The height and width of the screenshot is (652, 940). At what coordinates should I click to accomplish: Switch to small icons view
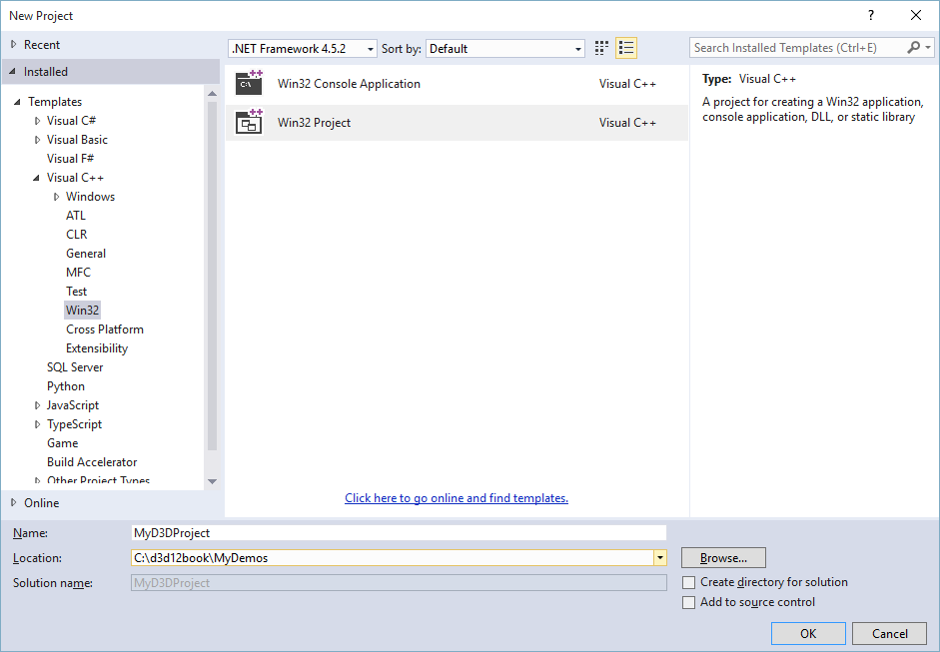pyautogui.click(x=601, y=48)
